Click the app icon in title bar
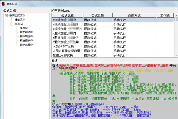 pos(3,4)
